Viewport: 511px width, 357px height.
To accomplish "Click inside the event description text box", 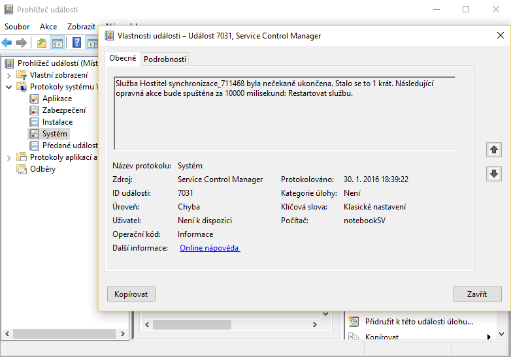I will click(x=284, y=114).
